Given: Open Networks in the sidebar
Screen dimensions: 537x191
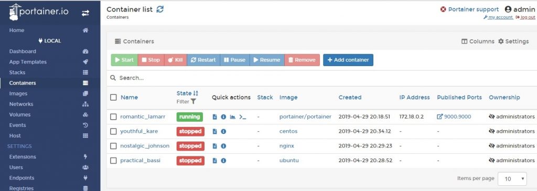Looking at the screenshot, I should tap(21, 104).
